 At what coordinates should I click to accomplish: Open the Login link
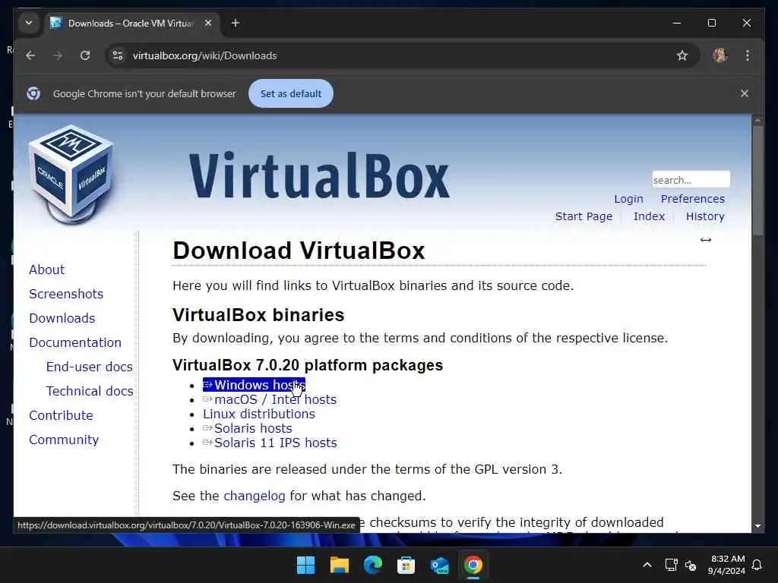pyautogui.click(x=628, y=199)
